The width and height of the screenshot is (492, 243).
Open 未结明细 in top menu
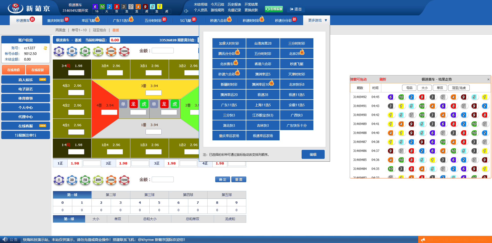point(201,4)
